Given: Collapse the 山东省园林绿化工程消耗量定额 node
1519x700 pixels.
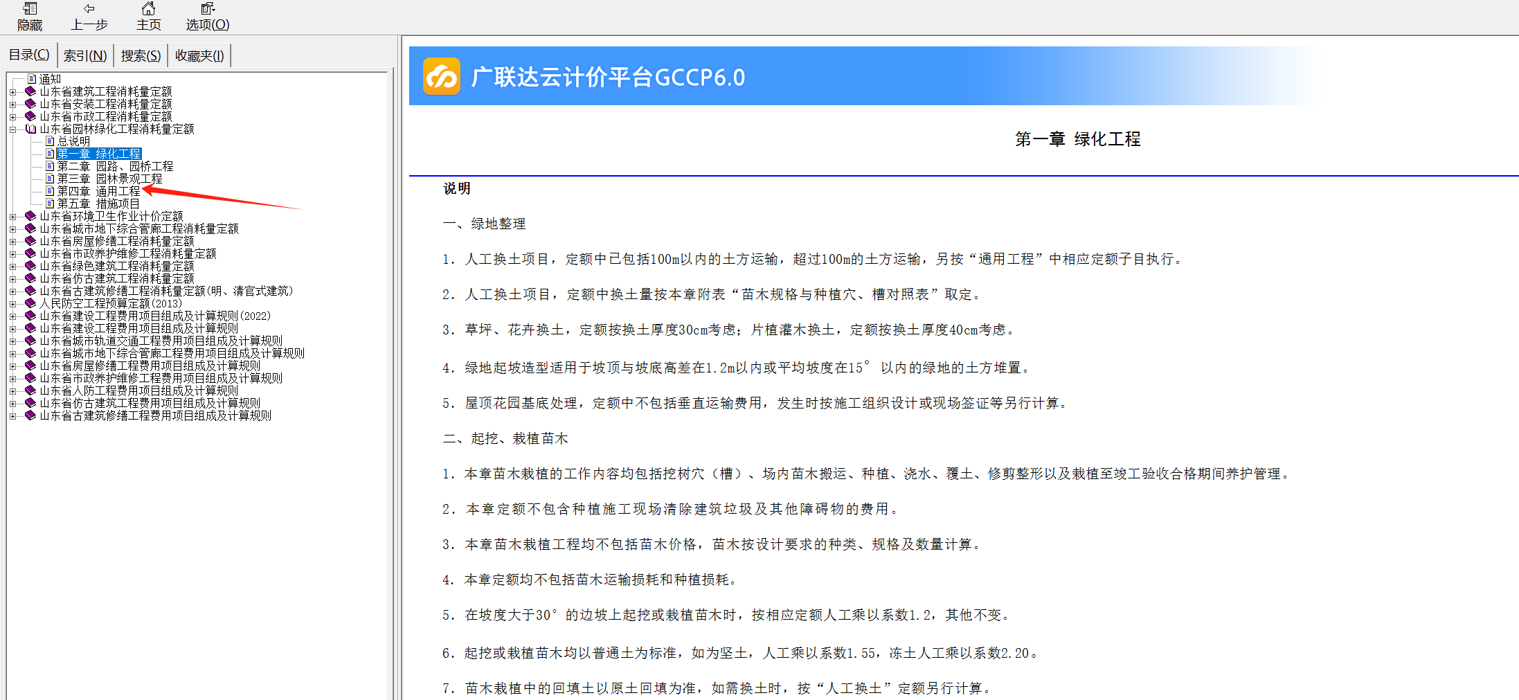Looking at the screenshot, I should (x=12, y=129).
